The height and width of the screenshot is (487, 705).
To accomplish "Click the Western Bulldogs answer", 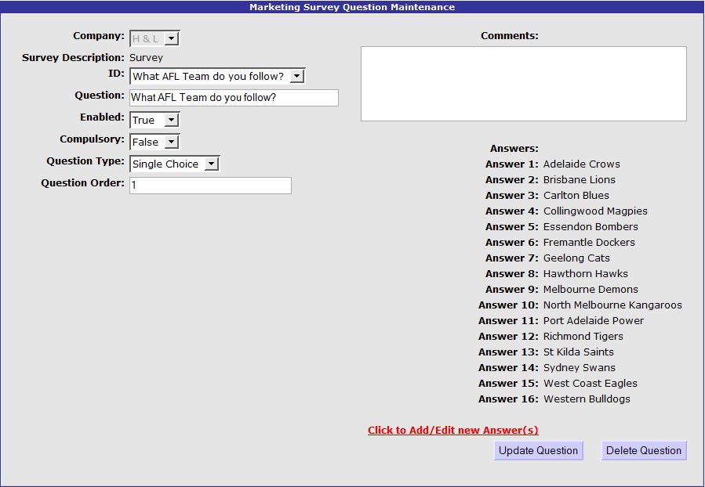I will pyautogui.click(x=587, y=399).
